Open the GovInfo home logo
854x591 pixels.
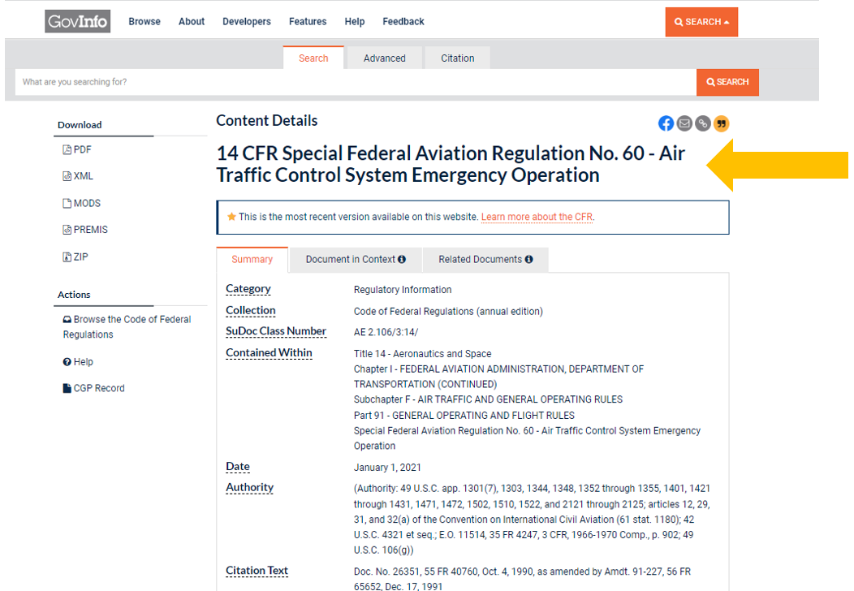coord(78,22)
